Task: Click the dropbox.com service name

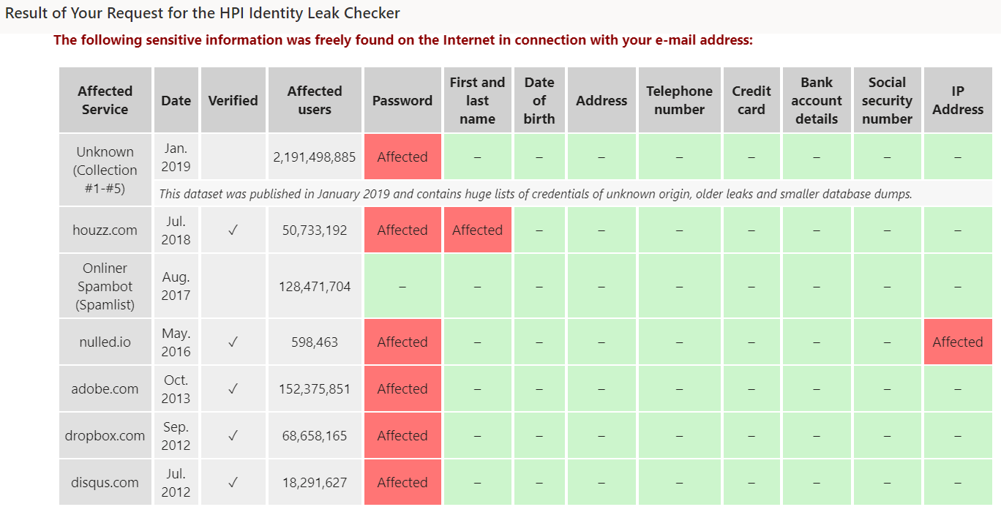Action: point(105,435)
